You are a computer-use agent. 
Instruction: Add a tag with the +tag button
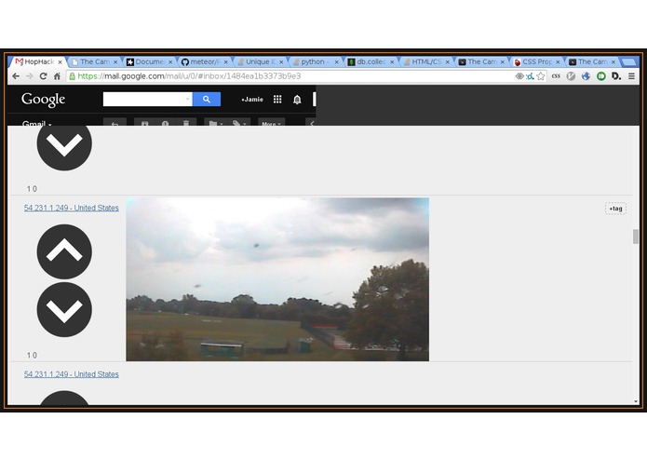tap(615, 209)
